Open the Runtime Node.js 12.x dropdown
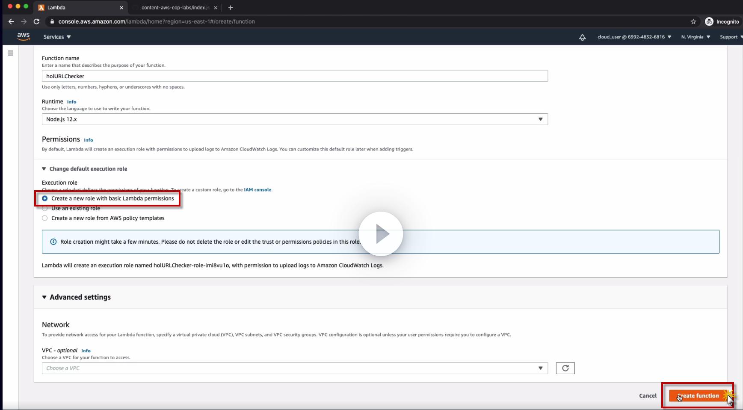The width and height of the screenshot is (743, 410). [x=295, y=119]
